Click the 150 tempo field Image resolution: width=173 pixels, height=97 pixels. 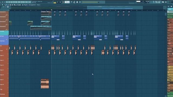tap(67, 2)
